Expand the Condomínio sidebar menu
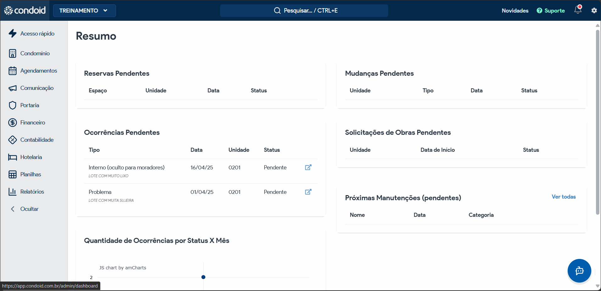Screen dimensions: 601x291 point(35,53)
